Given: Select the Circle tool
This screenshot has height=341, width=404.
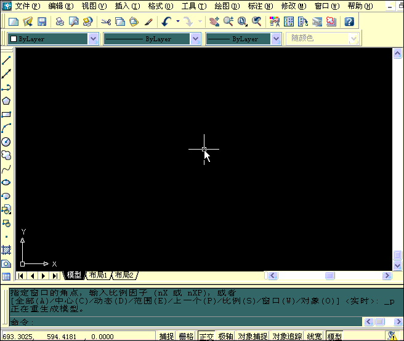Looking at the screenshot, I should (x=6, y=142).
